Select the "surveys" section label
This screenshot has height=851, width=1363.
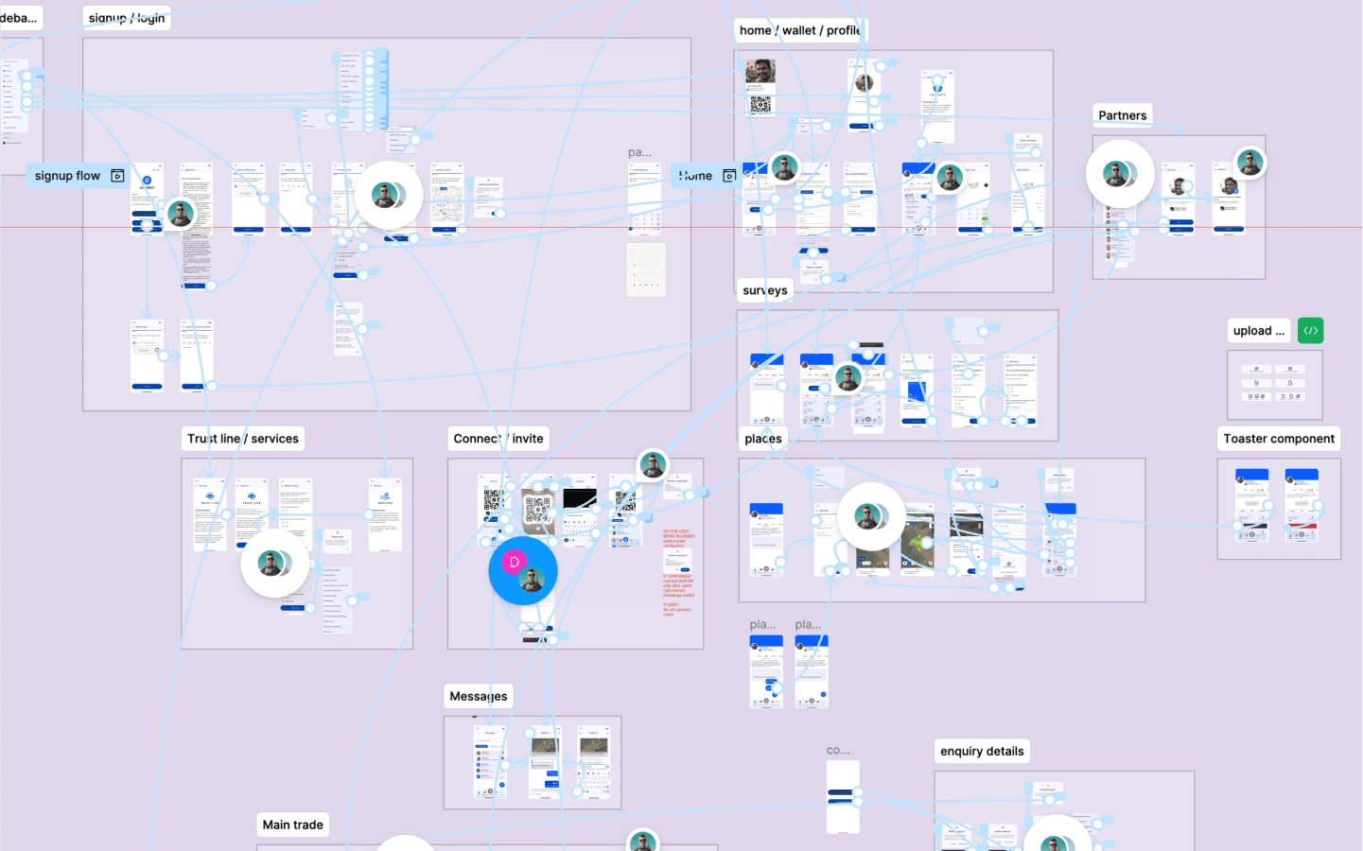coord(765,290)
